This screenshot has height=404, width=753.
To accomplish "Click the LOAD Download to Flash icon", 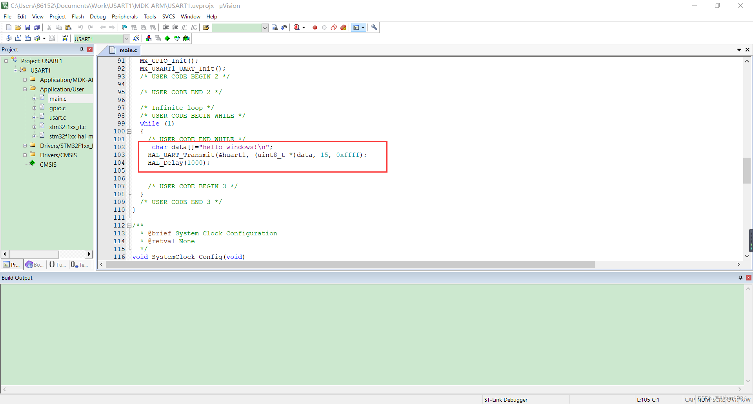I will [65, 38].
